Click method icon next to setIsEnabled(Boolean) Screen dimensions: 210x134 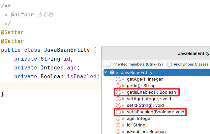point(118,112)
